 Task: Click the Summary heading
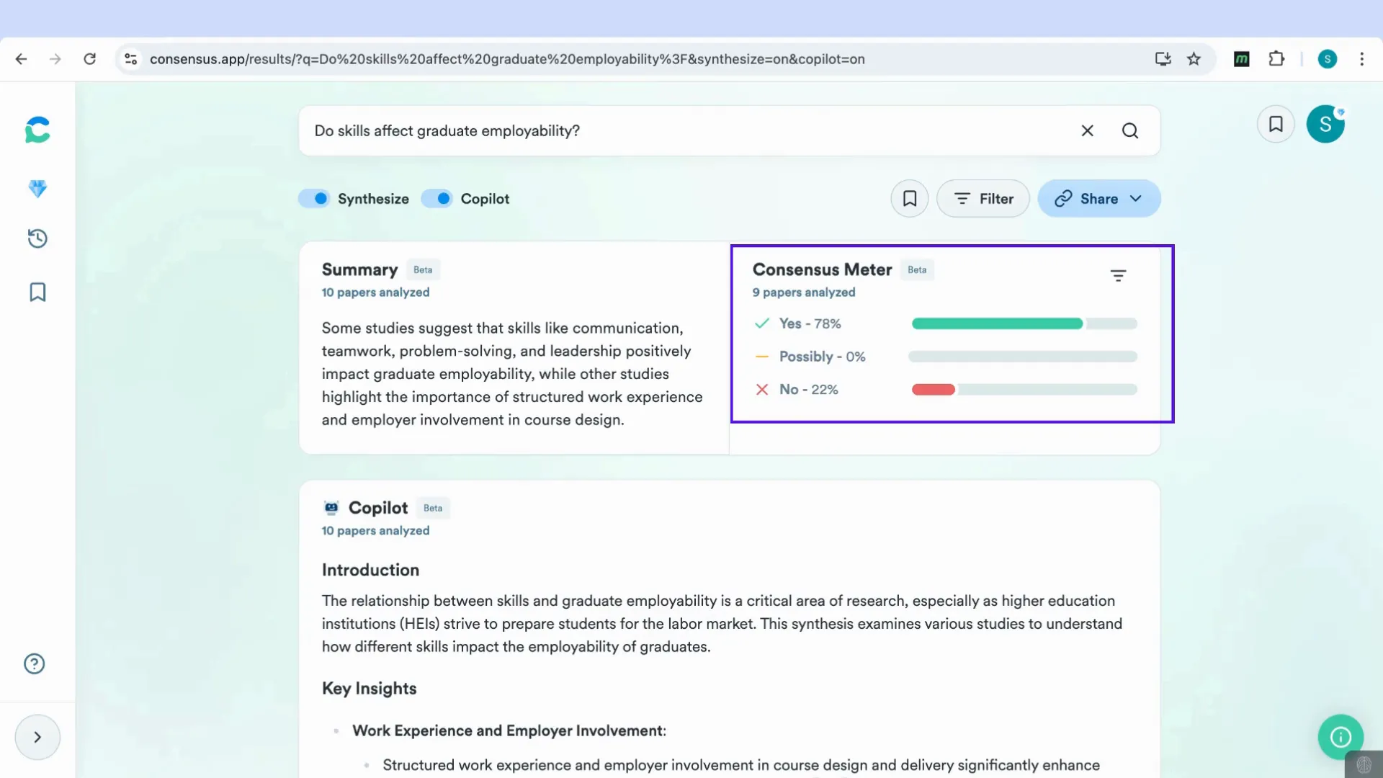pos(359,269)
